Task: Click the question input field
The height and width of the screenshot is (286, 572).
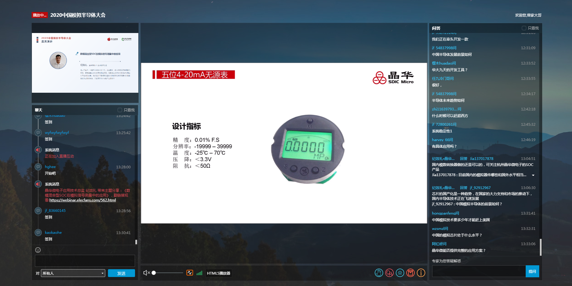Action: (479, 271)
